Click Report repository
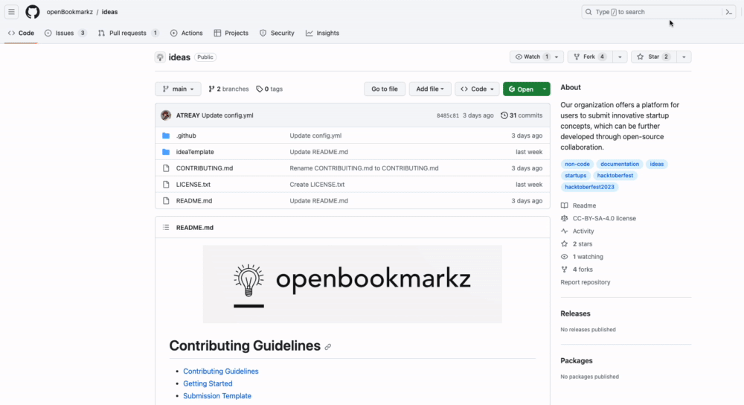The width and height of the screenshot is (744, 405). click(x=585, y=282)
